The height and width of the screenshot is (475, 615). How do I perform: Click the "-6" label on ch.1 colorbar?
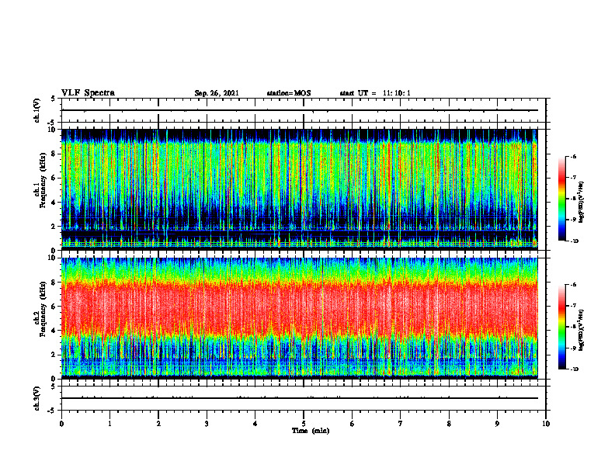click(573, 156)
